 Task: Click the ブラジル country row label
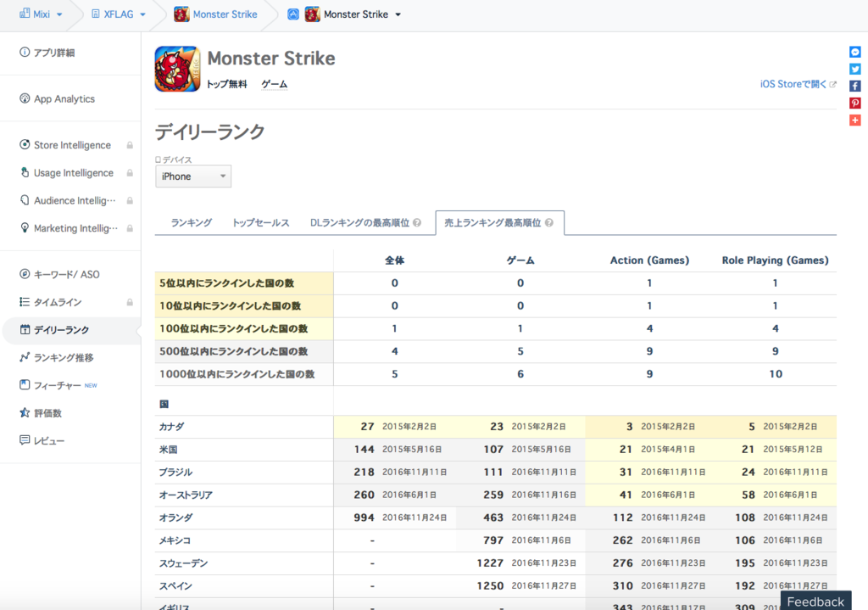pyautogui.click(x=176, y=473)
